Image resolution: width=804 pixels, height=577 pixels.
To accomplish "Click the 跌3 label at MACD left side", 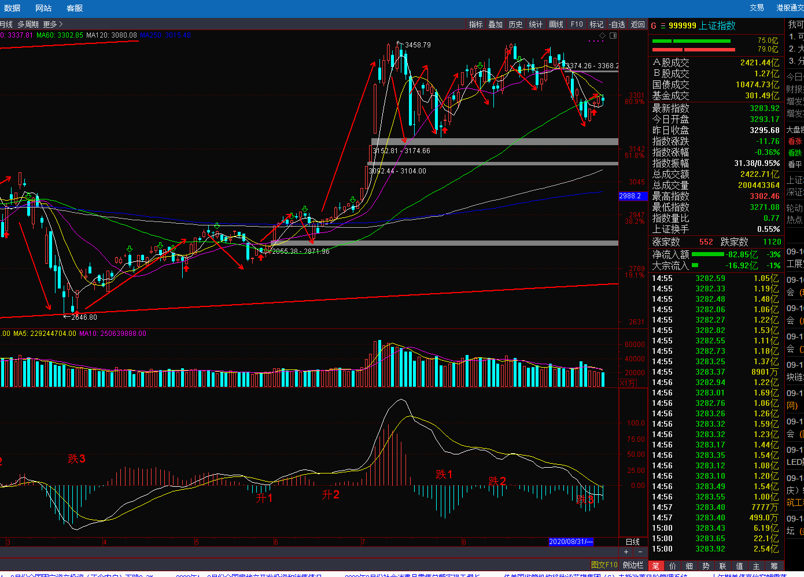I will click(x=76, y=458).
